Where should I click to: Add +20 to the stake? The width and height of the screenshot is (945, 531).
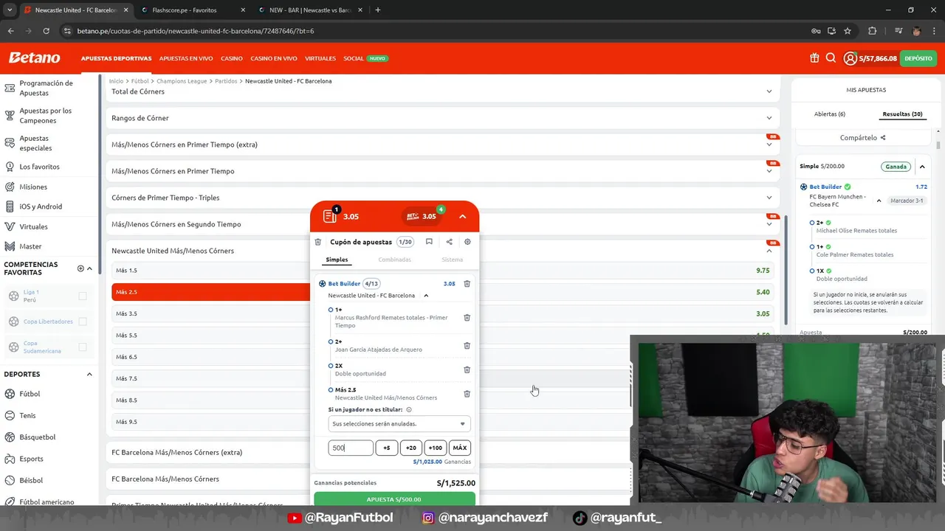[410, 448]
